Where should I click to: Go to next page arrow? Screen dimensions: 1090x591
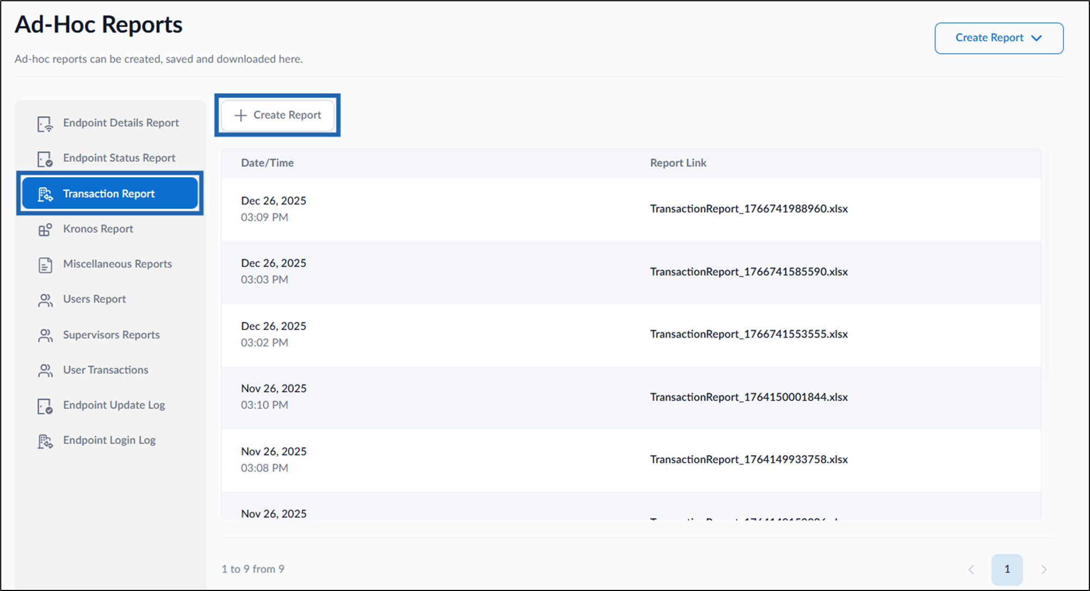coord(1044,569)
